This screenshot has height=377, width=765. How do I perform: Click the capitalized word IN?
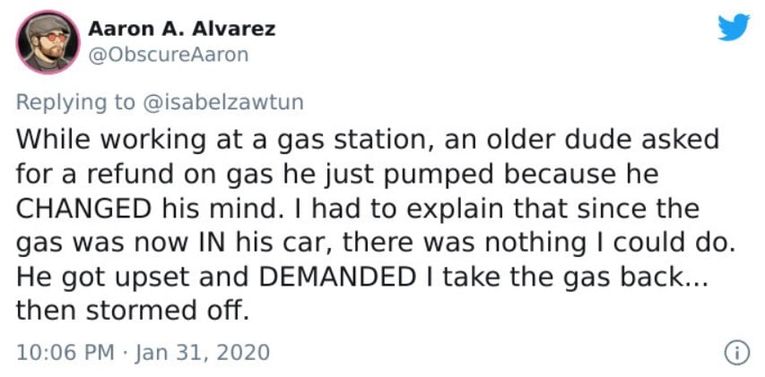(x=213, y=244)
